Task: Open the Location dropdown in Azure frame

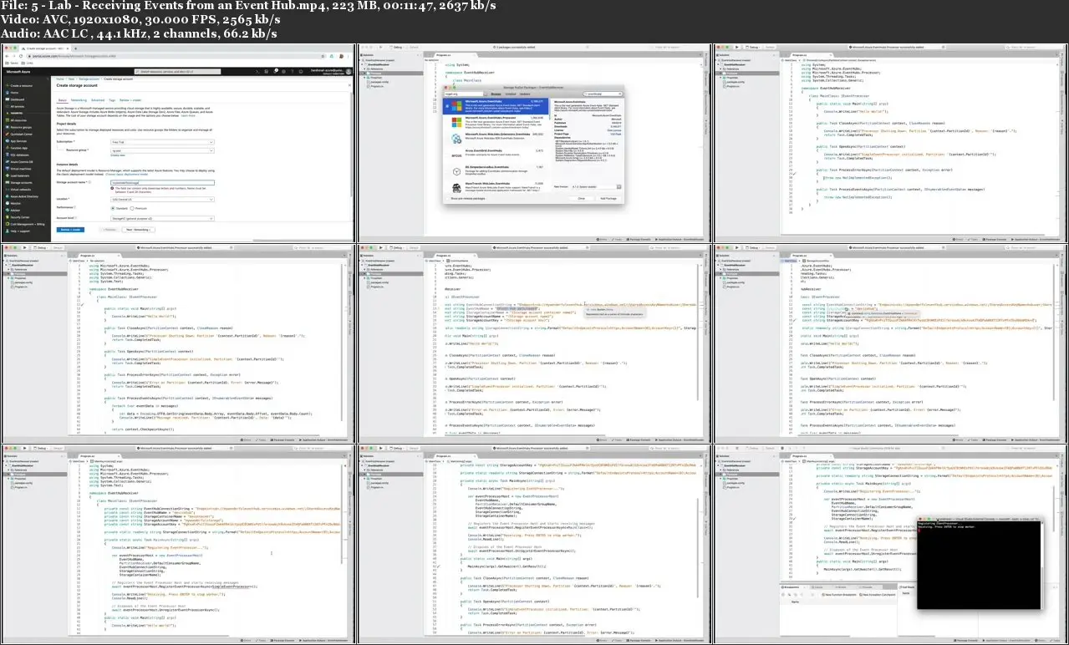Action: pos(162,200)
